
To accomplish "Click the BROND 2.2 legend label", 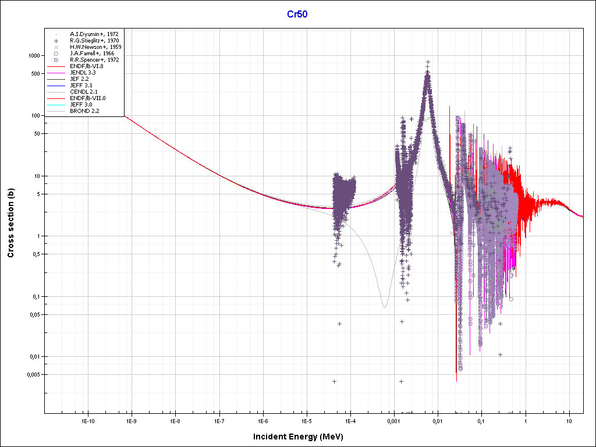I will click(84, 111).
